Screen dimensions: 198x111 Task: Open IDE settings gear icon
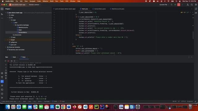(x=196, y=5)
